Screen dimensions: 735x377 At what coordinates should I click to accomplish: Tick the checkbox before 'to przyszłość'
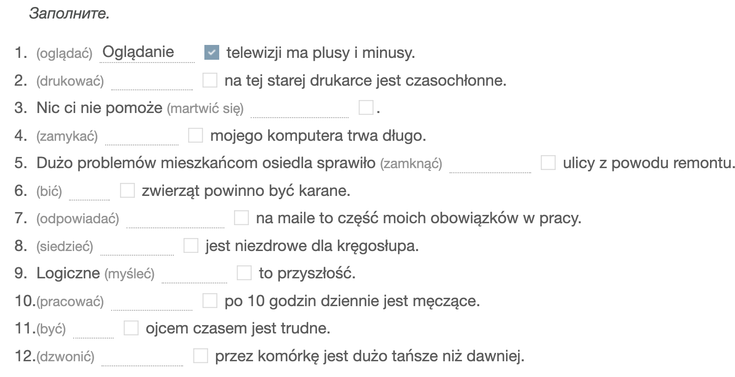coord(244,273)
